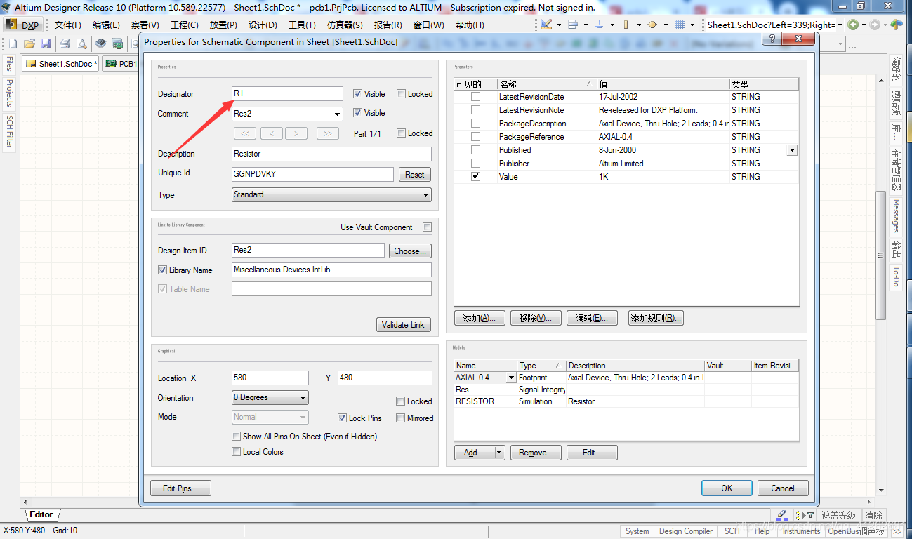Image resolution: width=912 pixels, height=539 pixels.
Task: Toggle Designator Locked checkbox
Action: click(401, 94)
